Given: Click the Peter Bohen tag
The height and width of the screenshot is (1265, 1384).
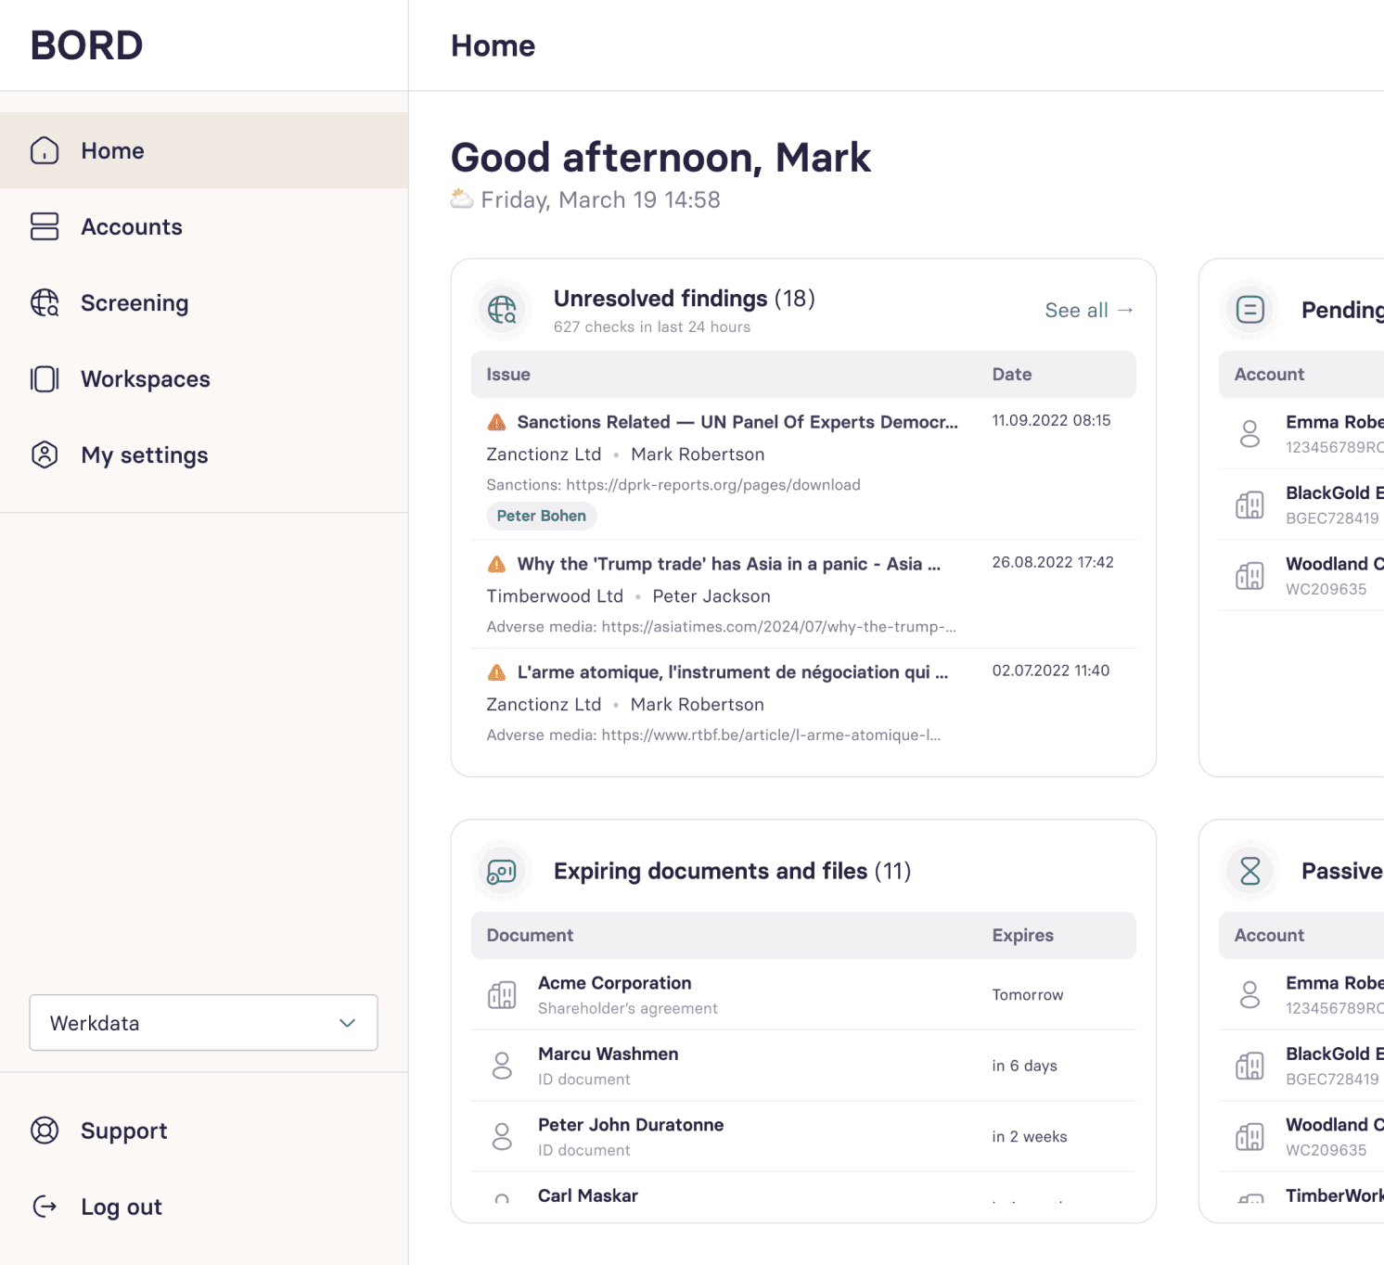Looking at the screenshot, I should tap(542, 516).
